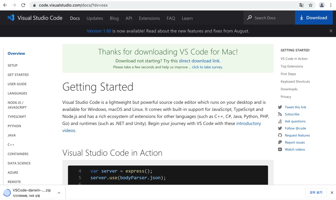Expand the SETUP sidebar section
336x200 pixels.
[x=12, y=65]
